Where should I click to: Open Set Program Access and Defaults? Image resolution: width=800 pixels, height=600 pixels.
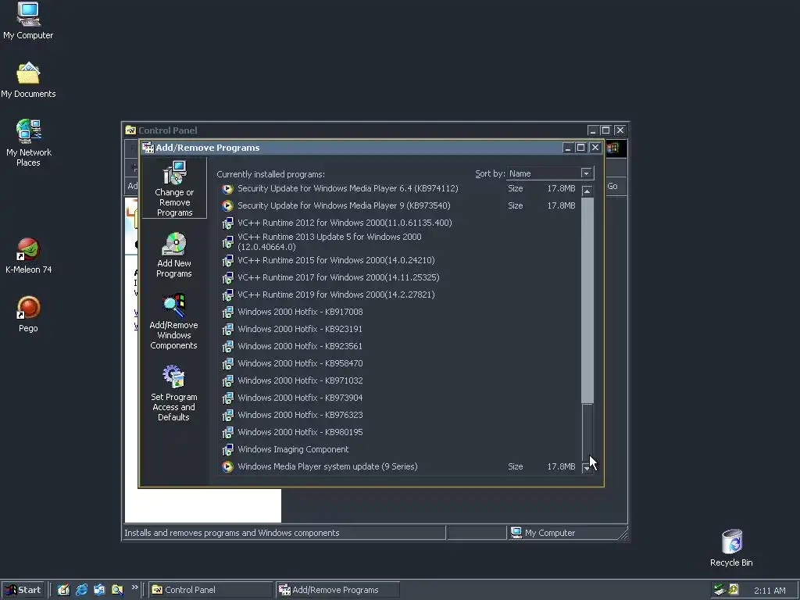174,393
